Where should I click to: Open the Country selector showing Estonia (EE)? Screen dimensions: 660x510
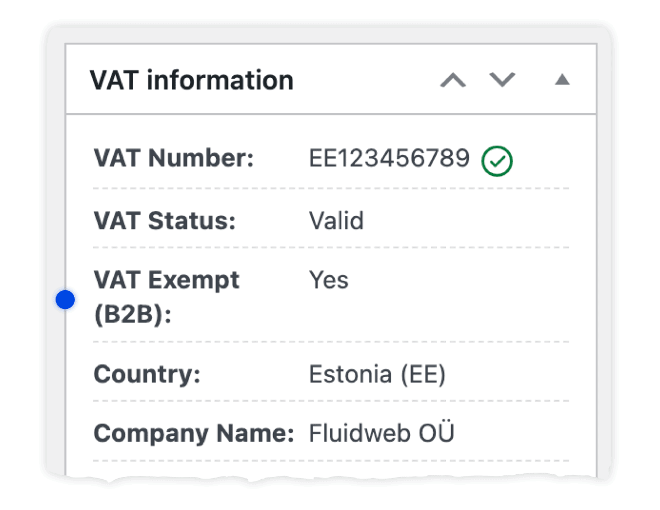pos(377,374)
